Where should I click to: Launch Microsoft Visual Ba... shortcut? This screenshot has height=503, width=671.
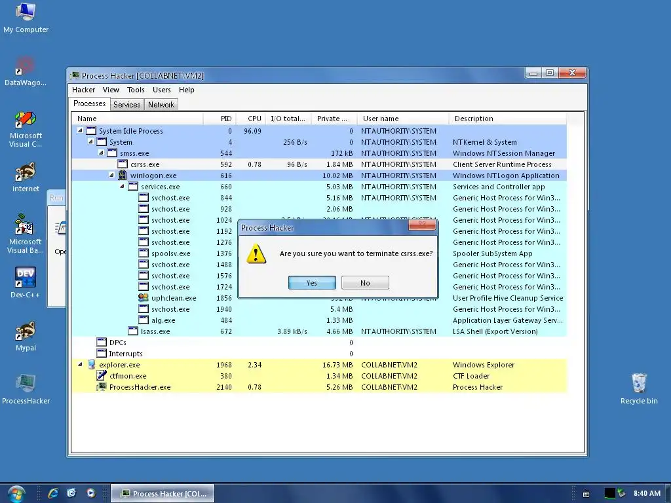tap(26, 234)
